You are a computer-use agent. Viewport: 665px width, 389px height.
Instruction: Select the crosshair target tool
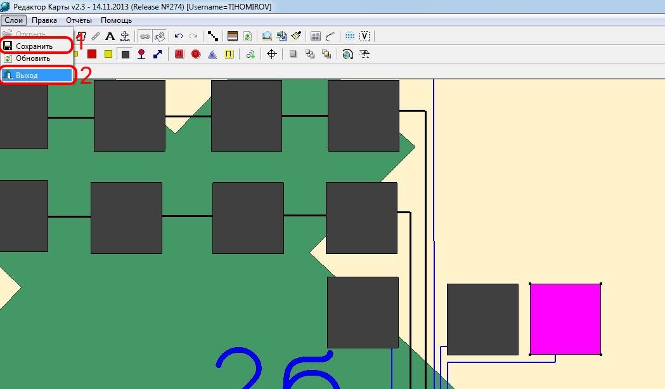coord(272,54)
